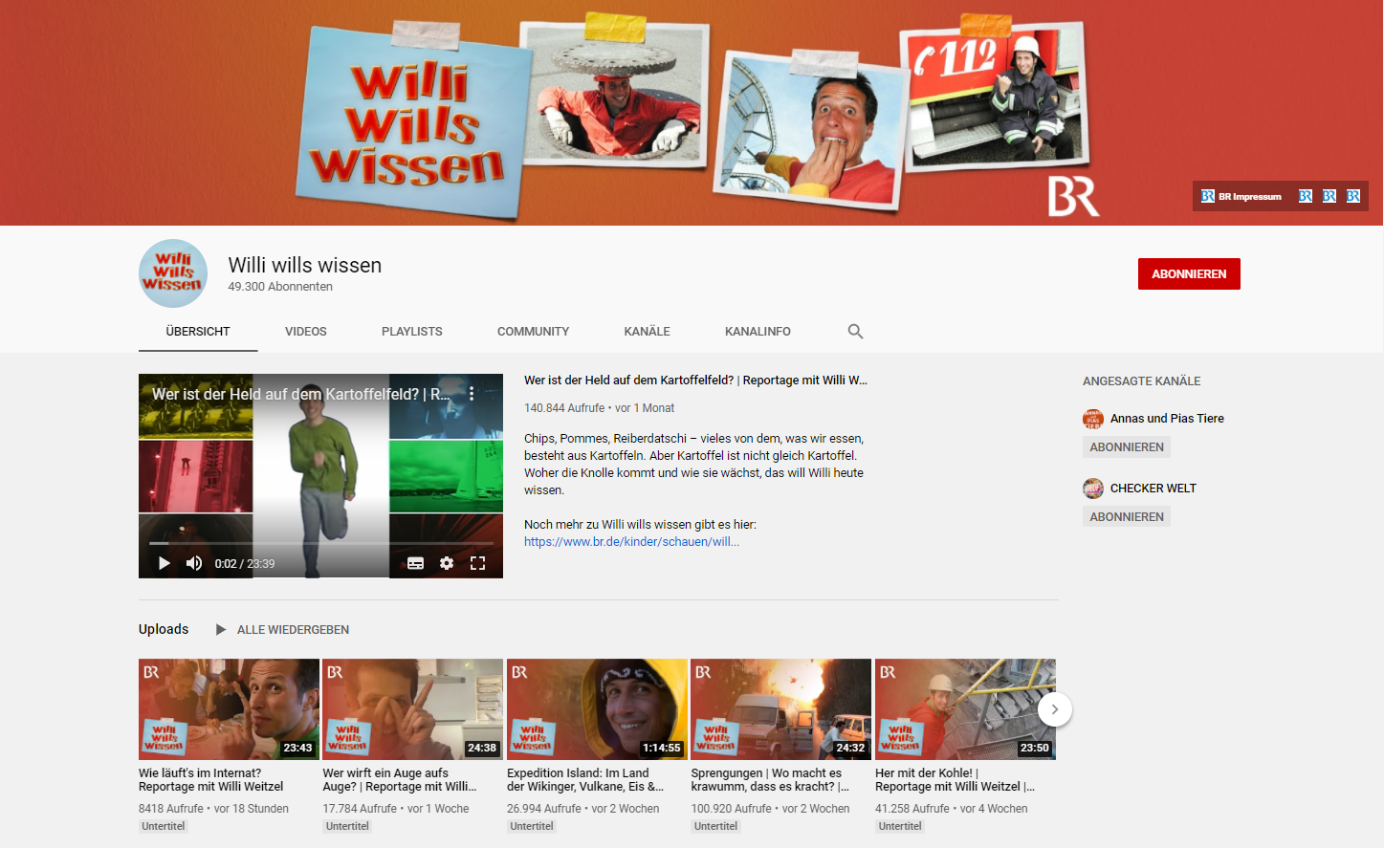Click the middle BR banner link icon

point(1329,196)
